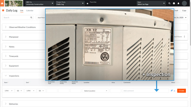Open Manpower three-dot options menu
191x107 pixels.
(184, 37)
